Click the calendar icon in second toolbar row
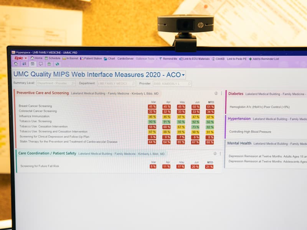The height and width of the screenshot is (230, 307). (x=49, y=64)
